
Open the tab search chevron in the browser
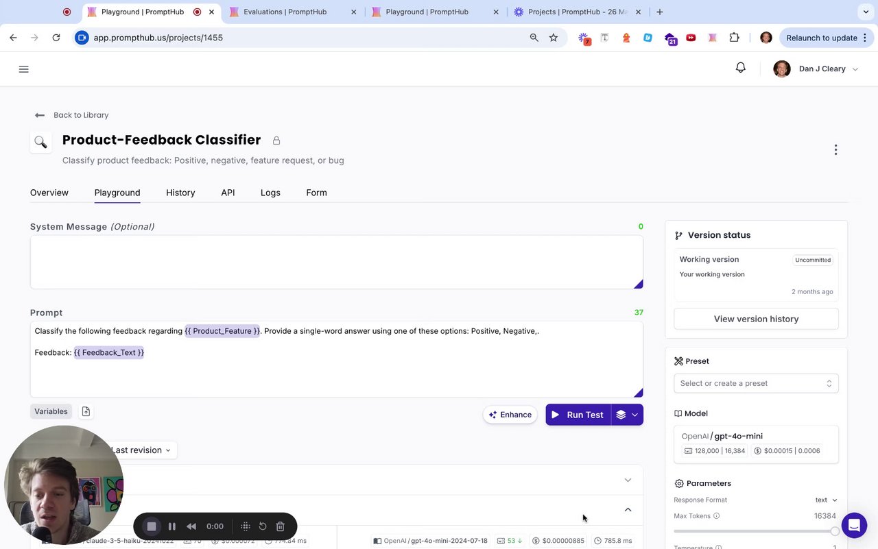(x=865, y=12)
